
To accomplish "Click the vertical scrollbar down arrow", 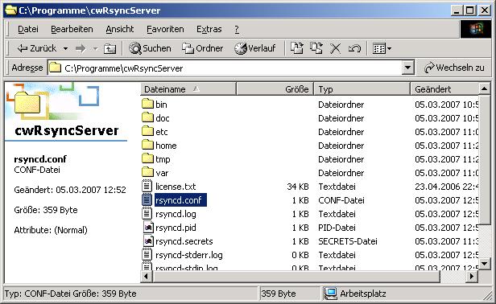I will click(x=484, y=263).
